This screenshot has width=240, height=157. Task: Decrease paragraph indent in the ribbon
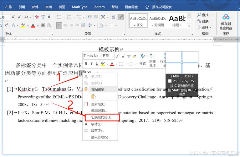90,17
